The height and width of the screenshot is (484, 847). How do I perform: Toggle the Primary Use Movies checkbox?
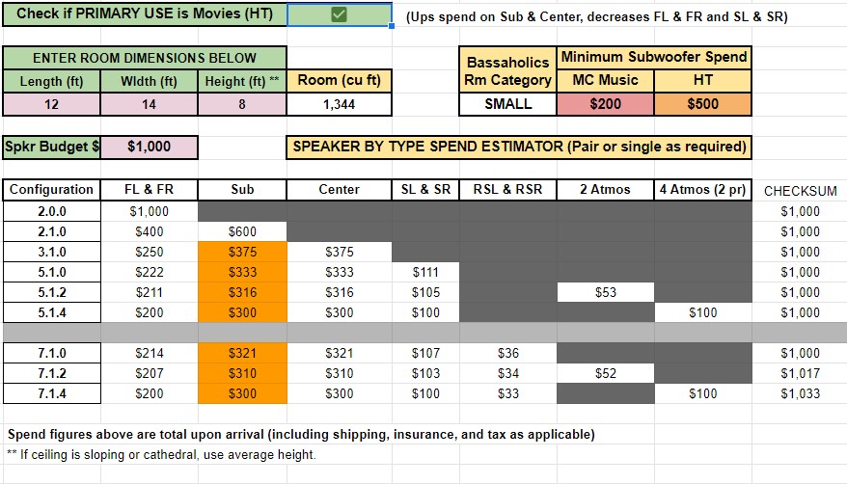coord(339,15)
